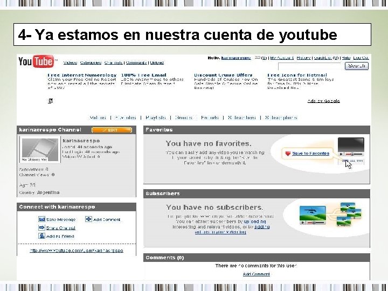Open the Categories link in top navigation
This screenshot has height=291, width=388.
[91, 63]
